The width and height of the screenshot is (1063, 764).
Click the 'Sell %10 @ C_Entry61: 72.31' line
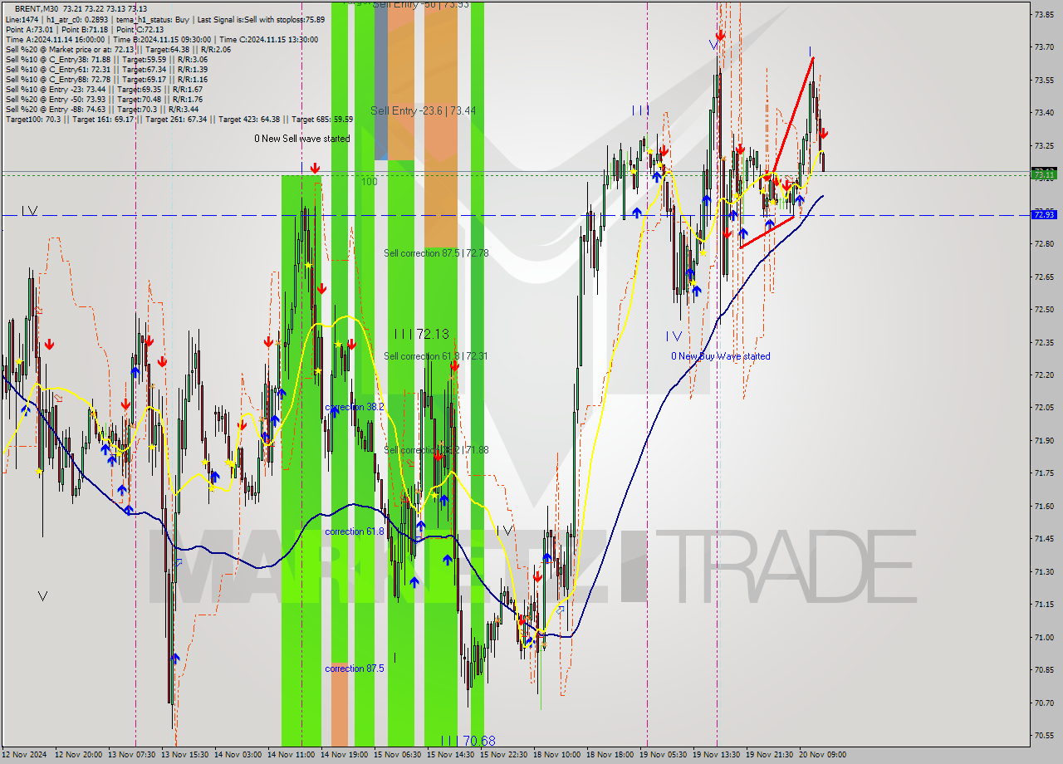106,69
